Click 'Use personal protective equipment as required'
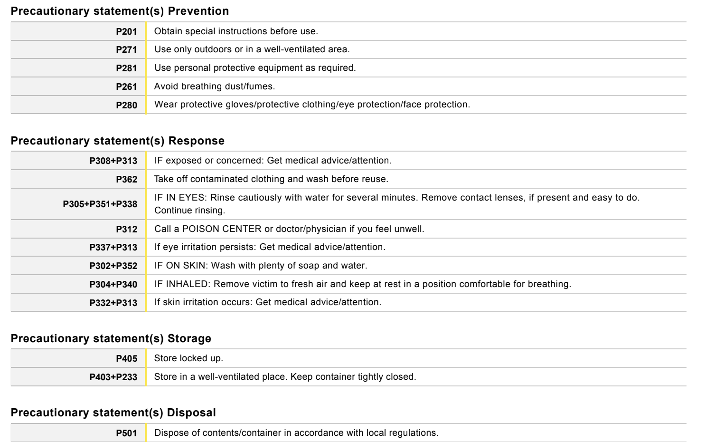 255,68
